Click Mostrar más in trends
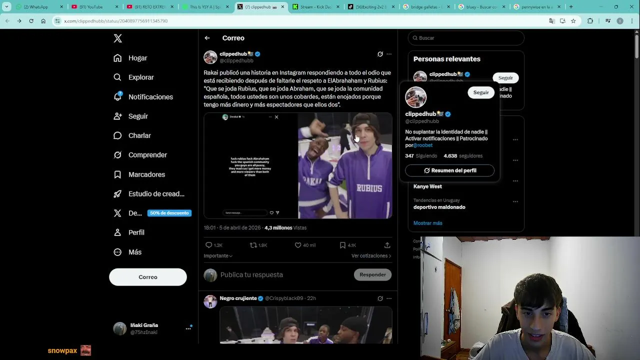Image resolution: width=640 pixels, height=360 pixels. coord(428,223)
